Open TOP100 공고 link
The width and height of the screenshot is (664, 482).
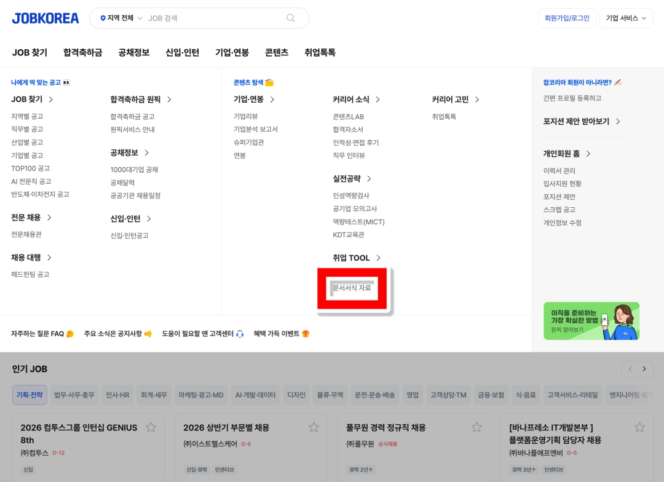(x=31, y=168)
